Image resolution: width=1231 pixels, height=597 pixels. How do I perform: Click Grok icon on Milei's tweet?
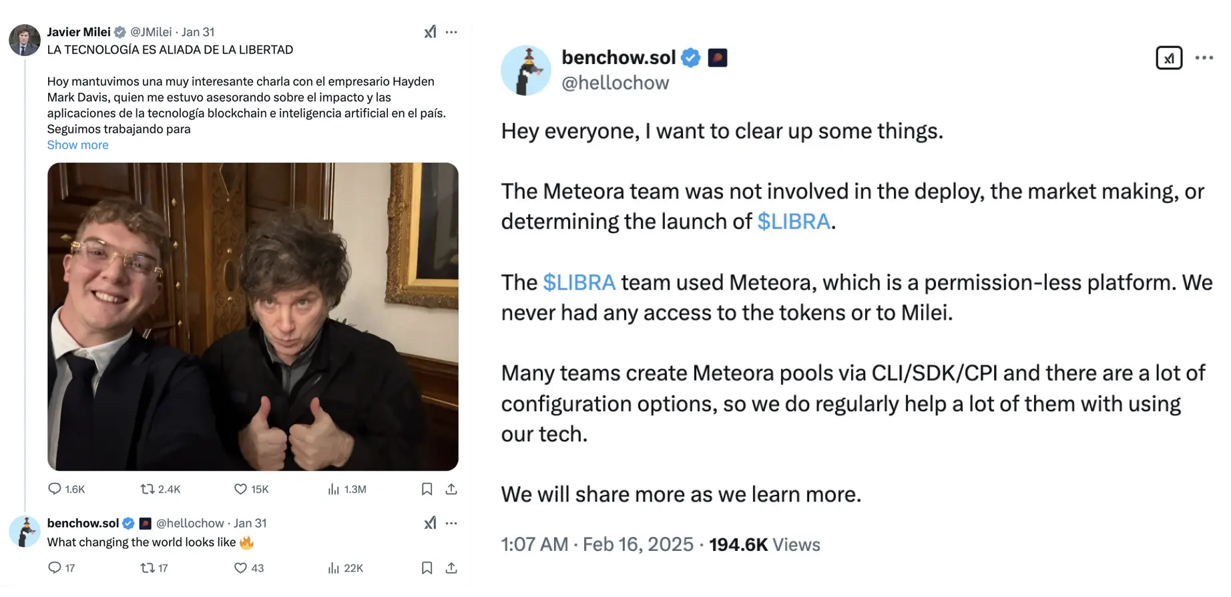point(430,32)
